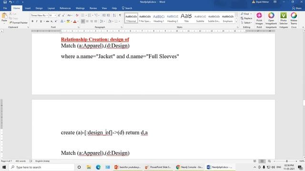The width and height of the screenshot is (305, 171).
Task: Open the Webex Teams add-in
Action: pyautogui.click(x=294, y=19)
